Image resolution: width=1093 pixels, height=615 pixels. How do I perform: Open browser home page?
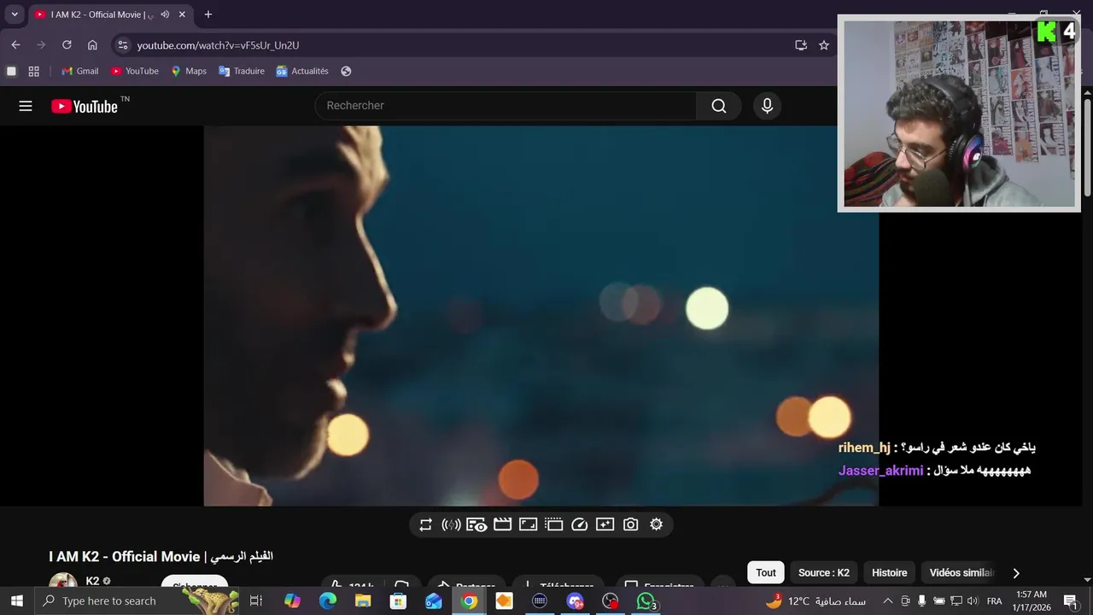[x=92, y=45]
